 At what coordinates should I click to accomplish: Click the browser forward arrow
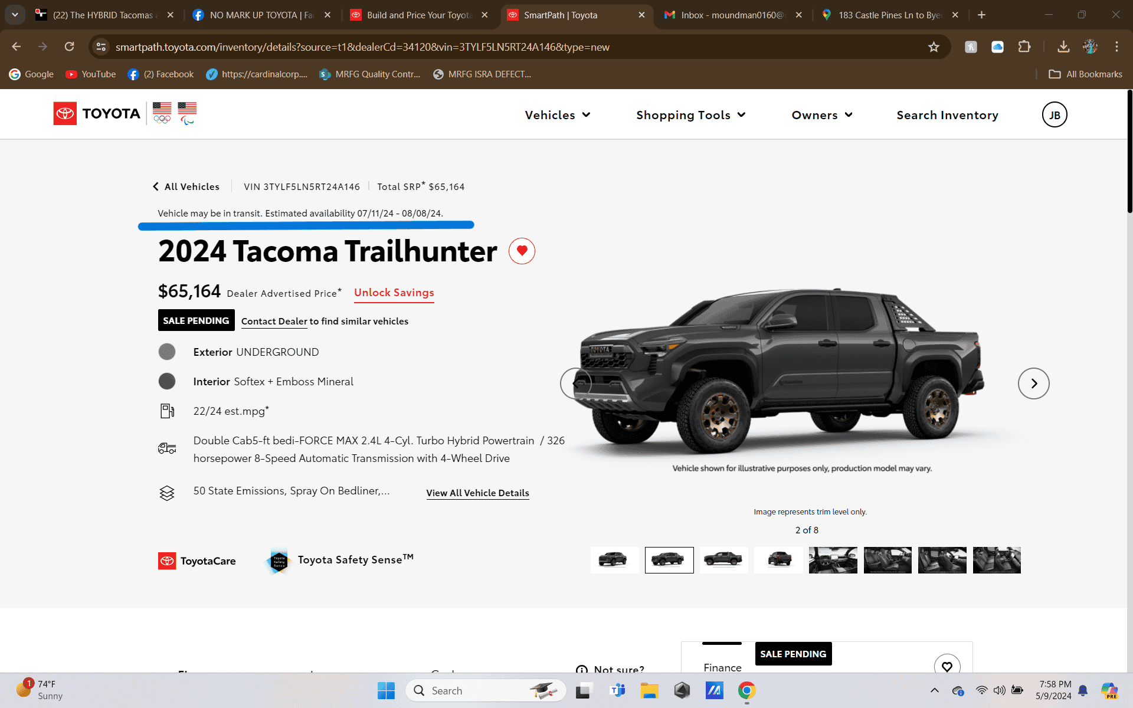coord(42,47)
